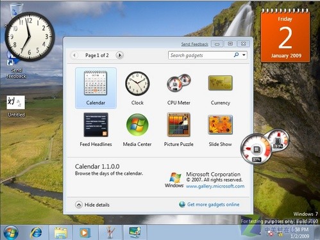Go to previous gadget page arrow

[74, 55]
